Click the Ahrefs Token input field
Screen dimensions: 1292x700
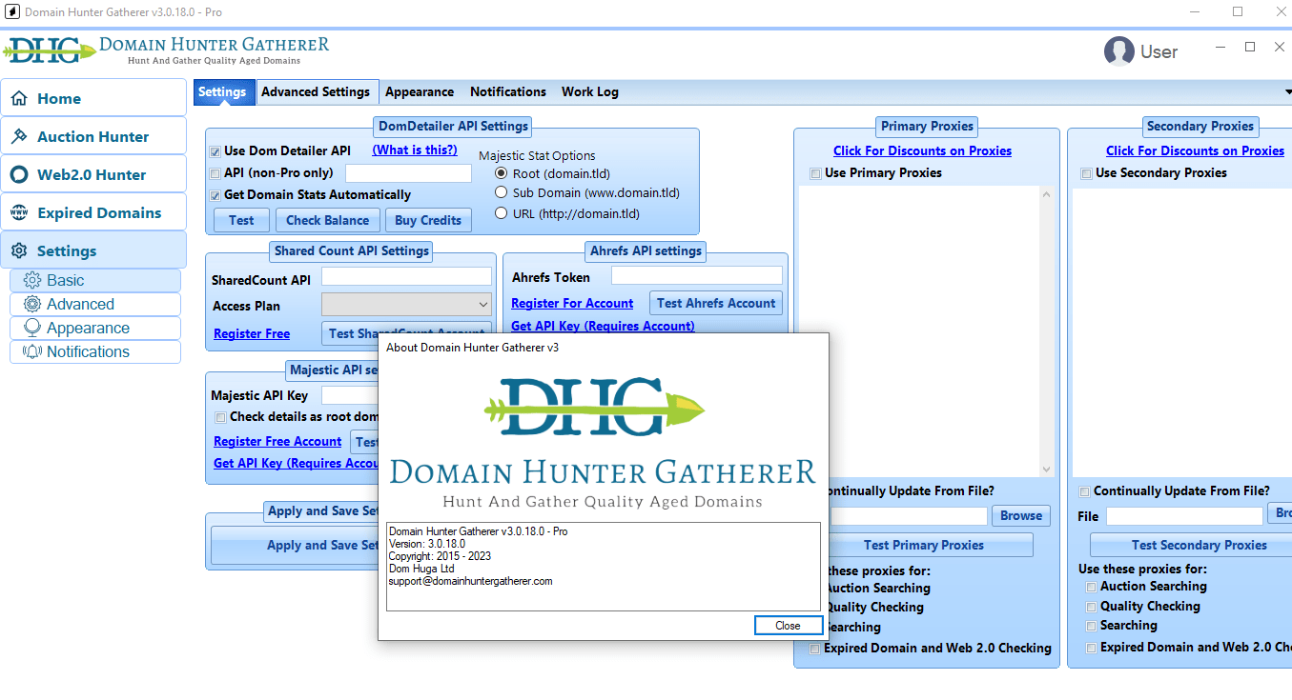point(697,275)
